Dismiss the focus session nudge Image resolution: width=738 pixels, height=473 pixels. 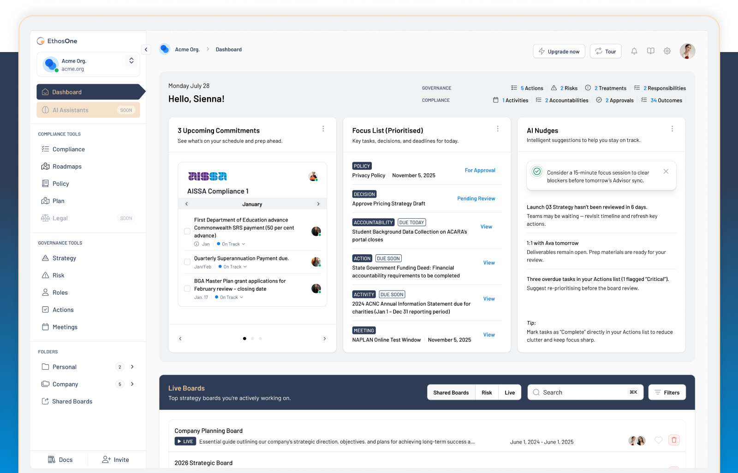[x=666, y=171]
